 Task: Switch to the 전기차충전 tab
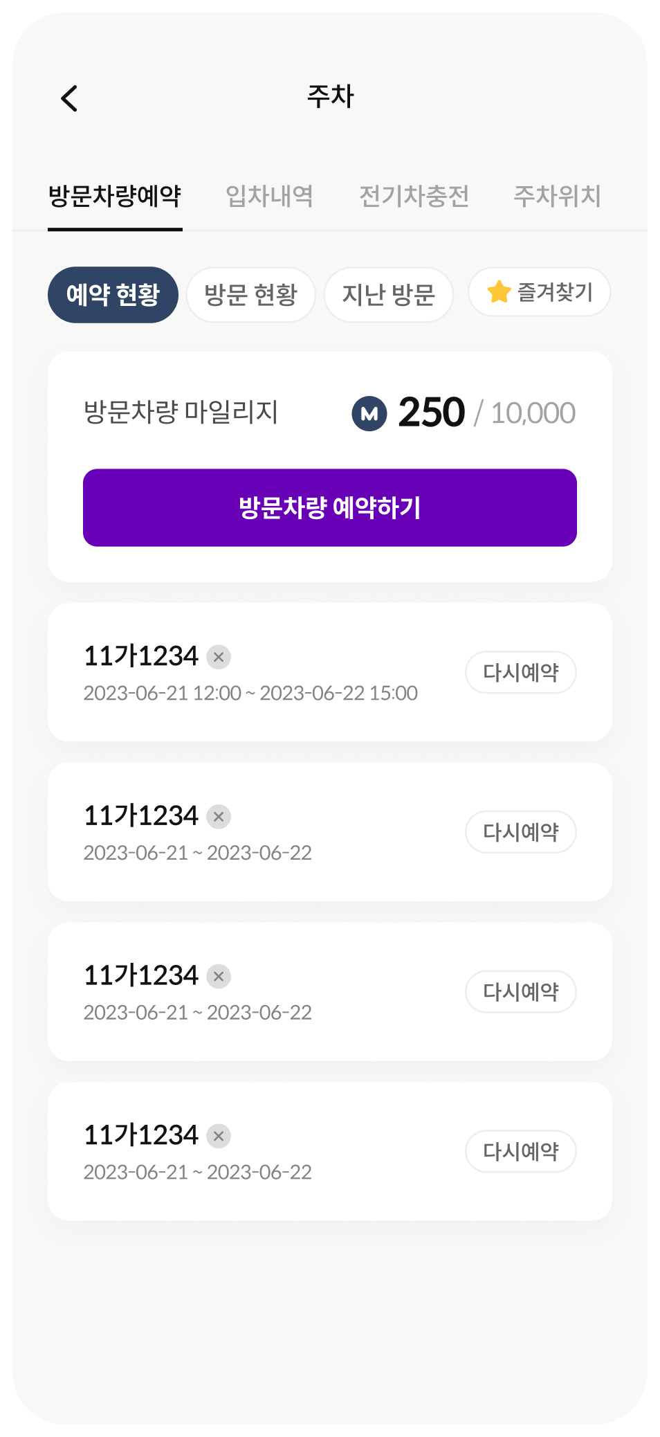[x=414, y=196]
